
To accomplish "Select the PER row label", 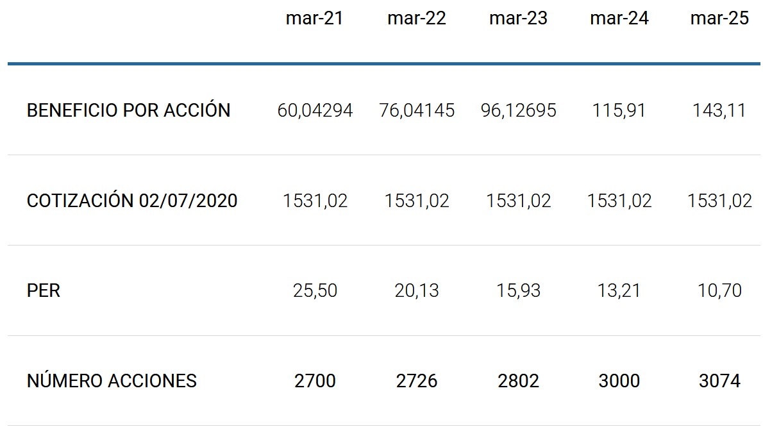I will pos(44,290).
